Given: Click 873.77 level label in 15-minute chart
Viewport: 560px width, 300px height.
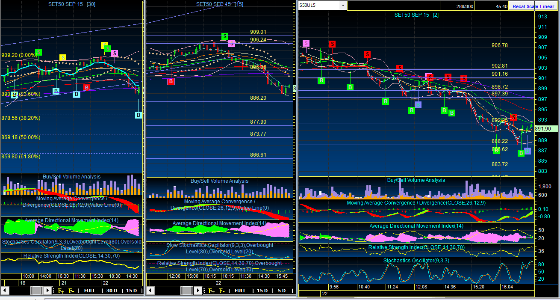Looking at the screenshot, I should [258, 134].
